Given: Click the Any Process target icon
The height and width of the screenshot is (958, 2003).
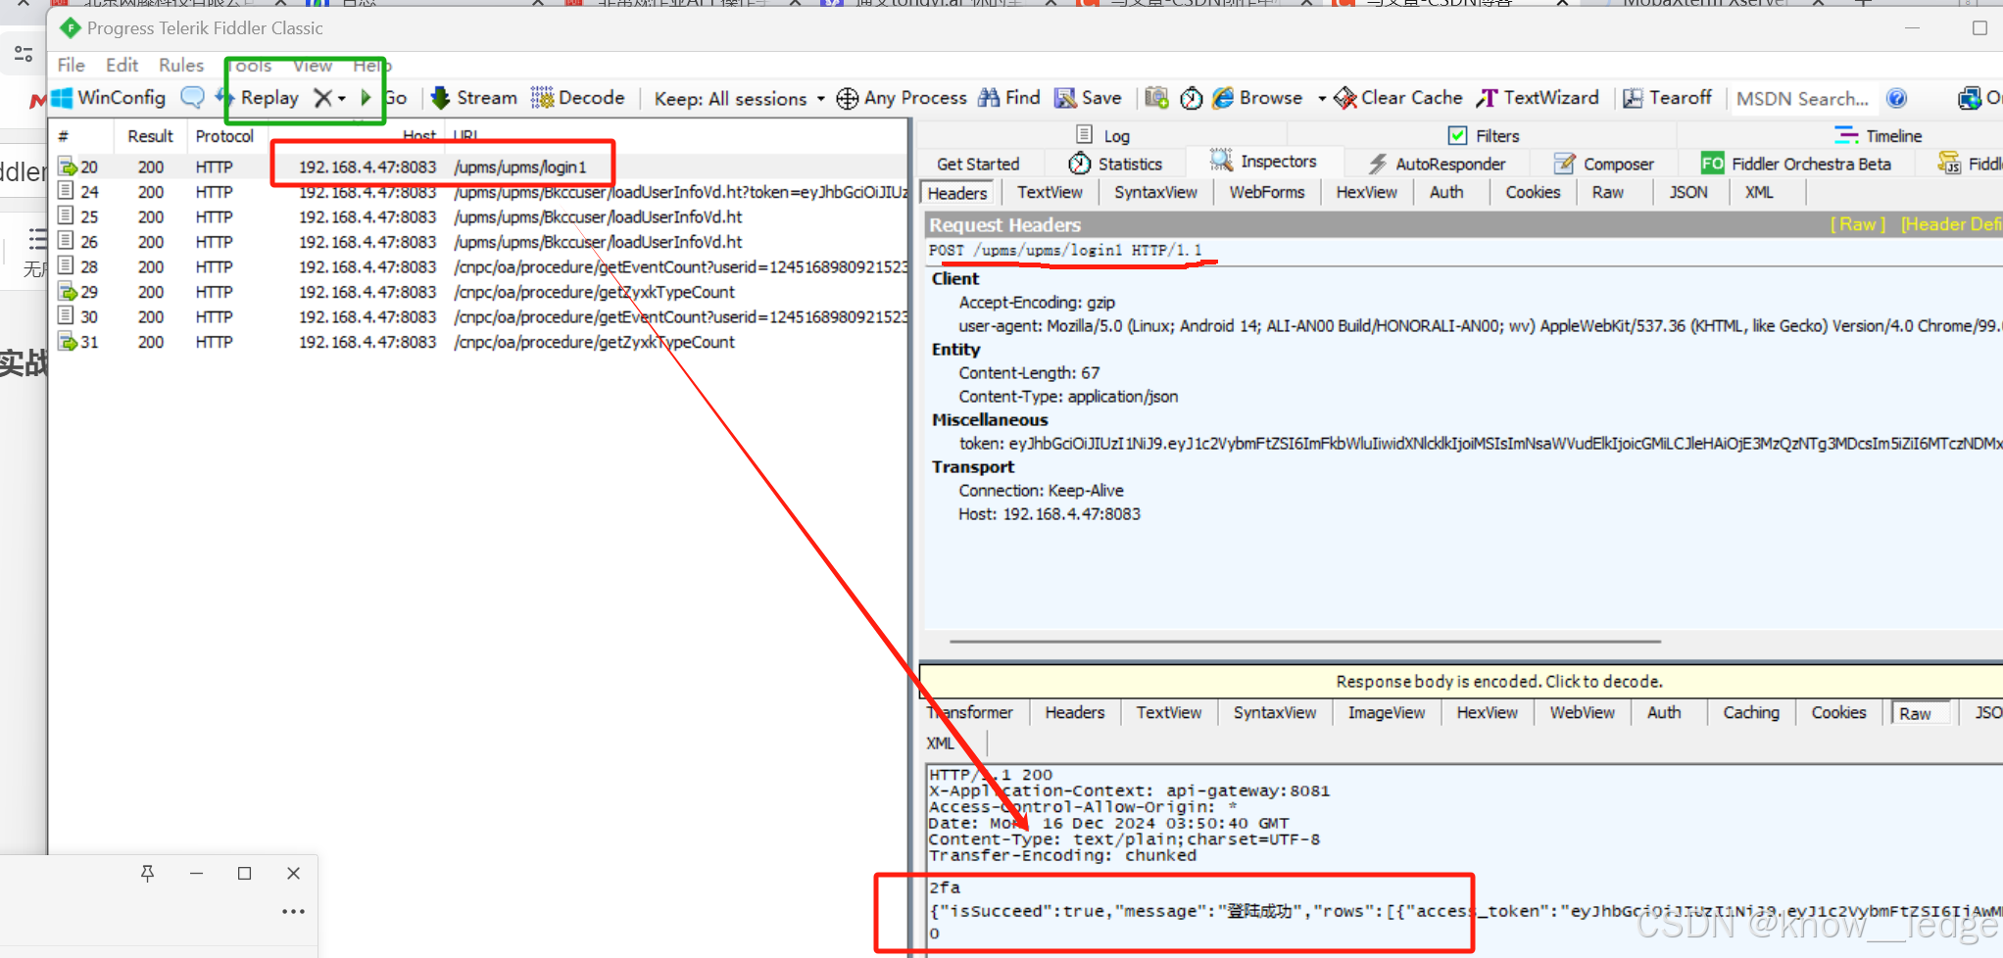Looking at the screenshot, I should pyautogui.click(x=848, y=98).
